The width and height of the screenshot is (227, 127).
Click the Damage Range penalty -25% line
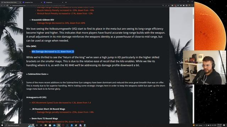(x=65, y=112)
